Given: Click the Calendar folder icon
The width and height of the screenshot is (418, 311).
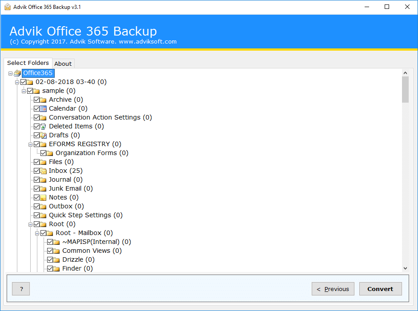Looking at the screenshot, I should pyautogui.click(x=43, y=109).
